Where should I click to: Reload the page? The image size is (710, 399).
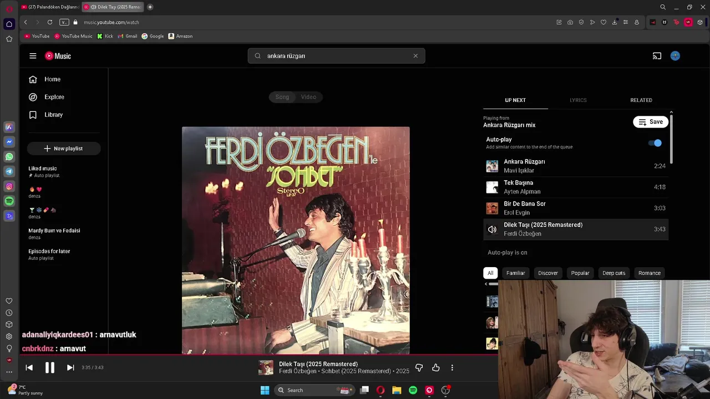50,22
